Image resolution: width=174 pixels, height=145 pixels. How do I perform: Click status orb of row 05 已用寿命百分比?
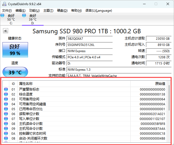(6, 109)
